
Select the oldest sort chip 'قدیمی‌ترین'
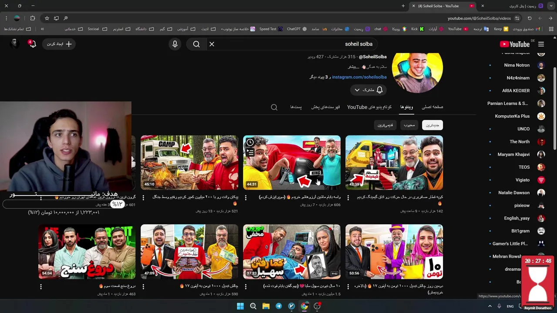coord(385,125)
